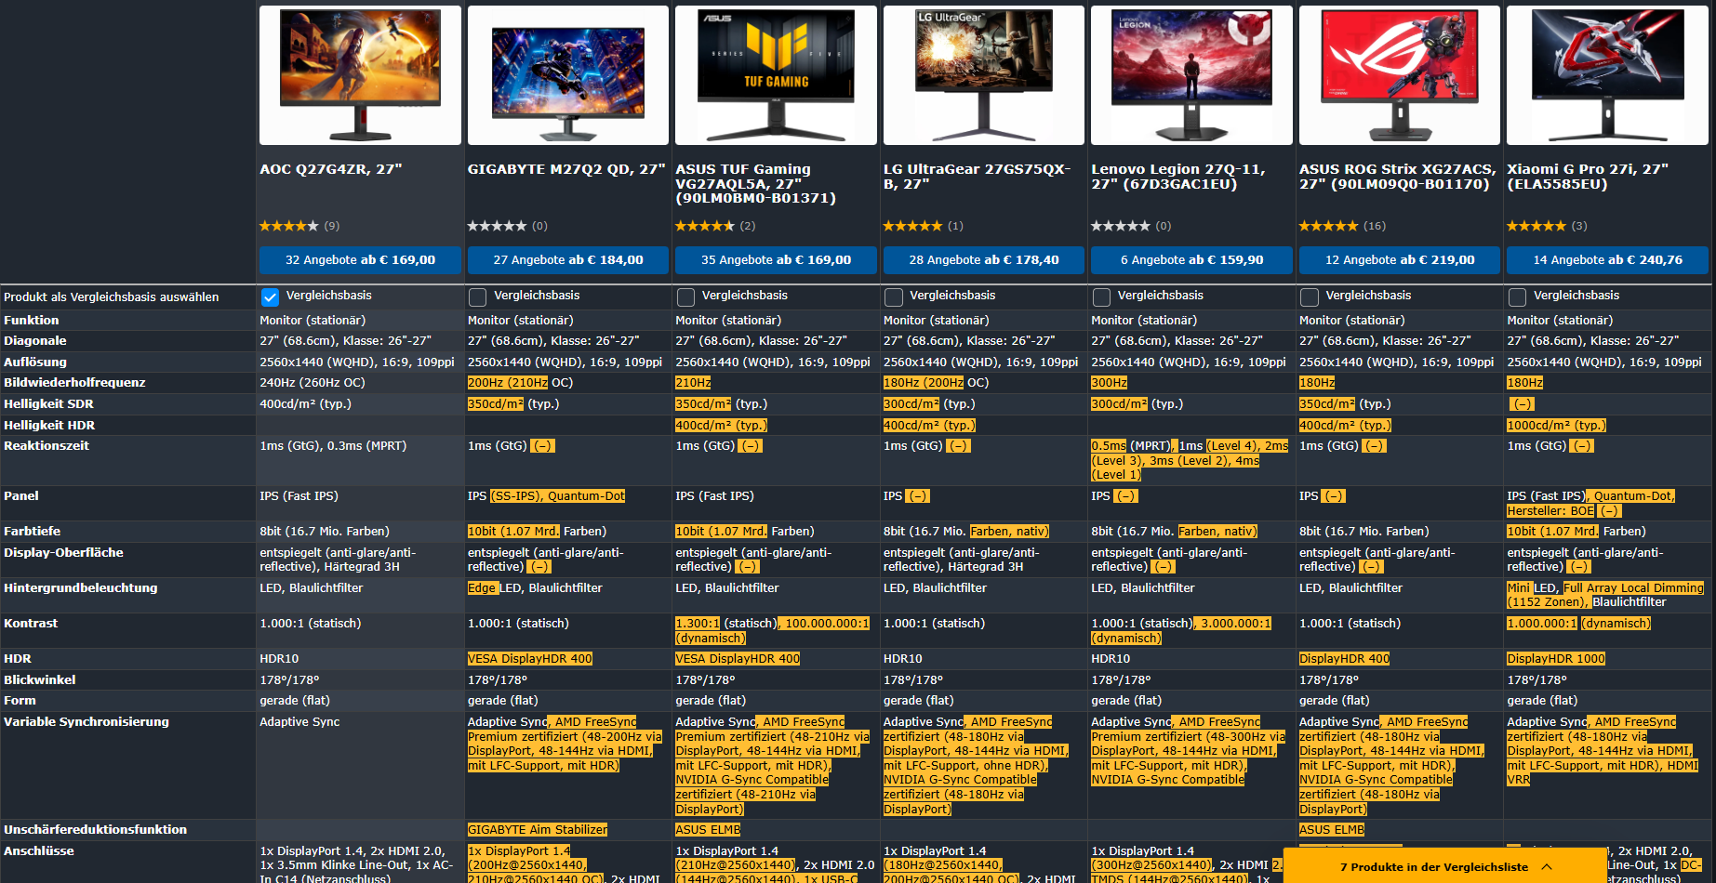Click the Display-Oberfläche row label
1716x883 pixels.
coord(63,552)
